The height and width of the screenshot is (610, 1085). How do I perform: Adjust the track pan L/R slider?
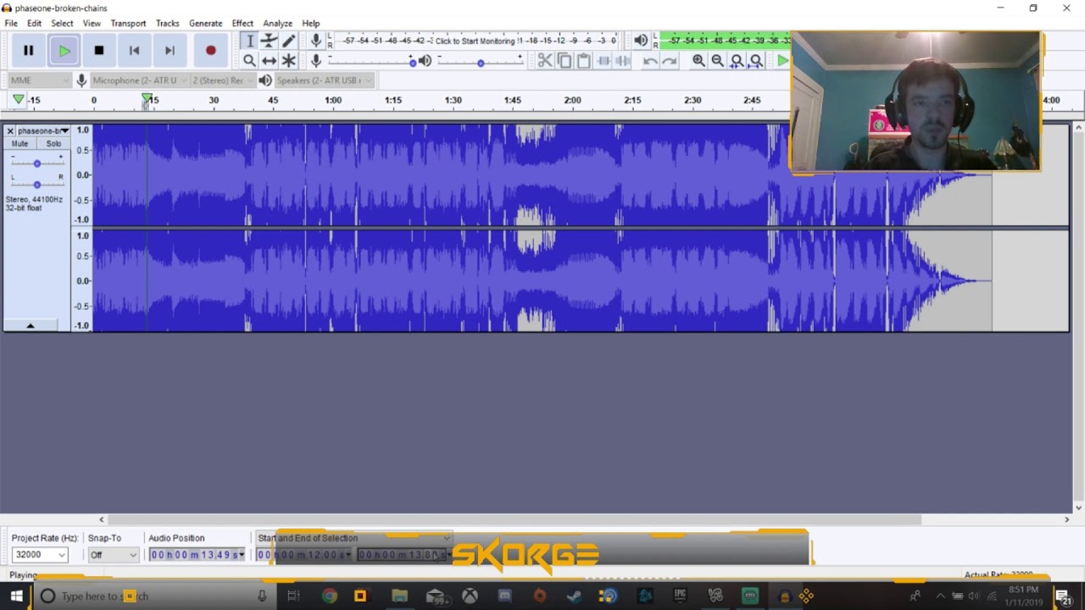tap(36, 184)
